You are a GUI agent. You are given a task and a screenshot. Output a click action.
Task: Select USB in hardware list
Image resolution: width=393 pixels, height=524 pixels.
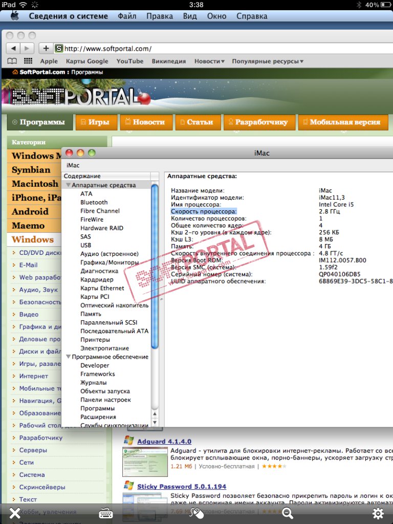[86, 245]
